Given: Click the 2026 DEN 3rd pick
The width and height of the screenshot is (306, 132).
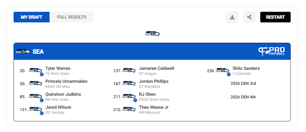Looking at the screenshot, I should [243, 83].
